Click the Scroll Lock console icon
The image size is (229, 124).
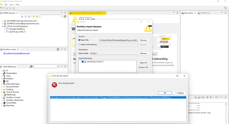[199, 97]
